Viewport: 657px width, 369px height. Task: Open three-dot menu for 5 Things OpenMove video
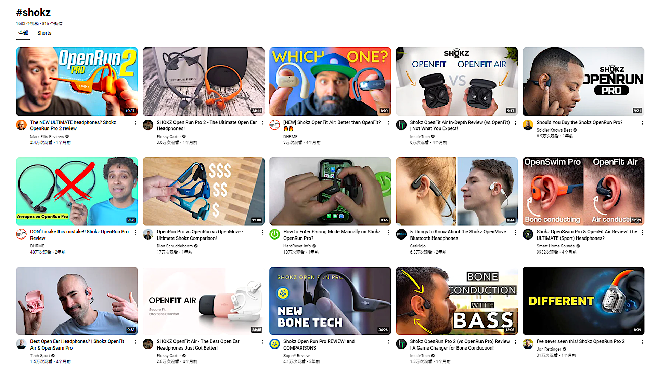coord(515,232)
